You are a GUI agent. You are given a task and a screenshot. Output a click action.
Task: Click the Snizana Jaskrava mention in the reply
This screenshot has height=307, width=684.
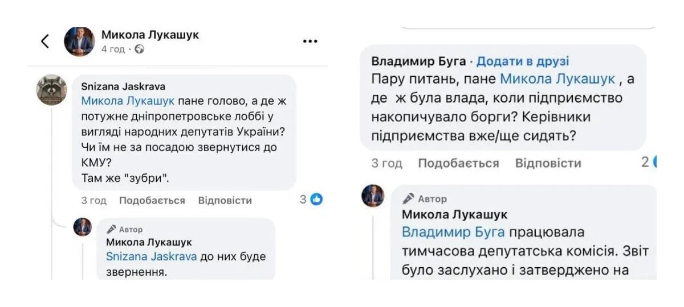[x=151, y=256]
